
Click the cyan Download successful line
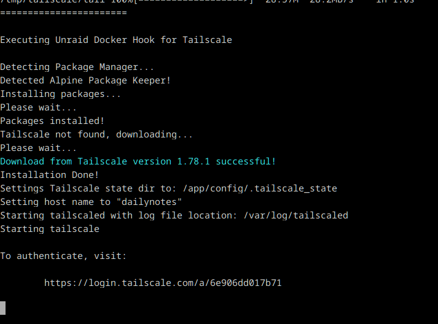(138, 161)
